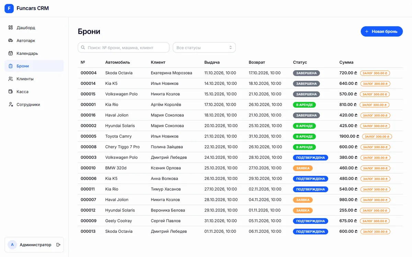Image resolution: width=412 pixels, height=257 pixels.
Task: Open the Календарь page
Action: pos(34,53)
